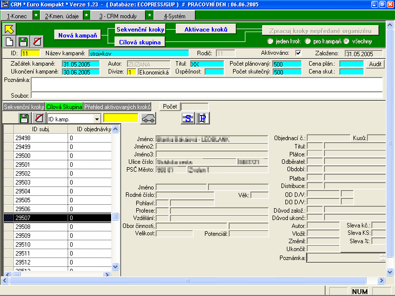Select the 'pro kampaň' radio option
The width and height of the screenshot is (395, 296).
click(308, 41)
